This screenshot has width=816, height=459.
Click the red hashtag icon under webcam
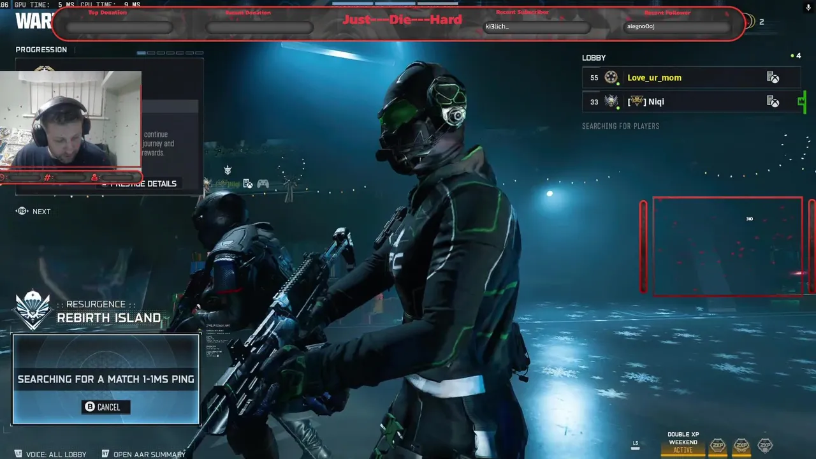[x=47, y=177]
